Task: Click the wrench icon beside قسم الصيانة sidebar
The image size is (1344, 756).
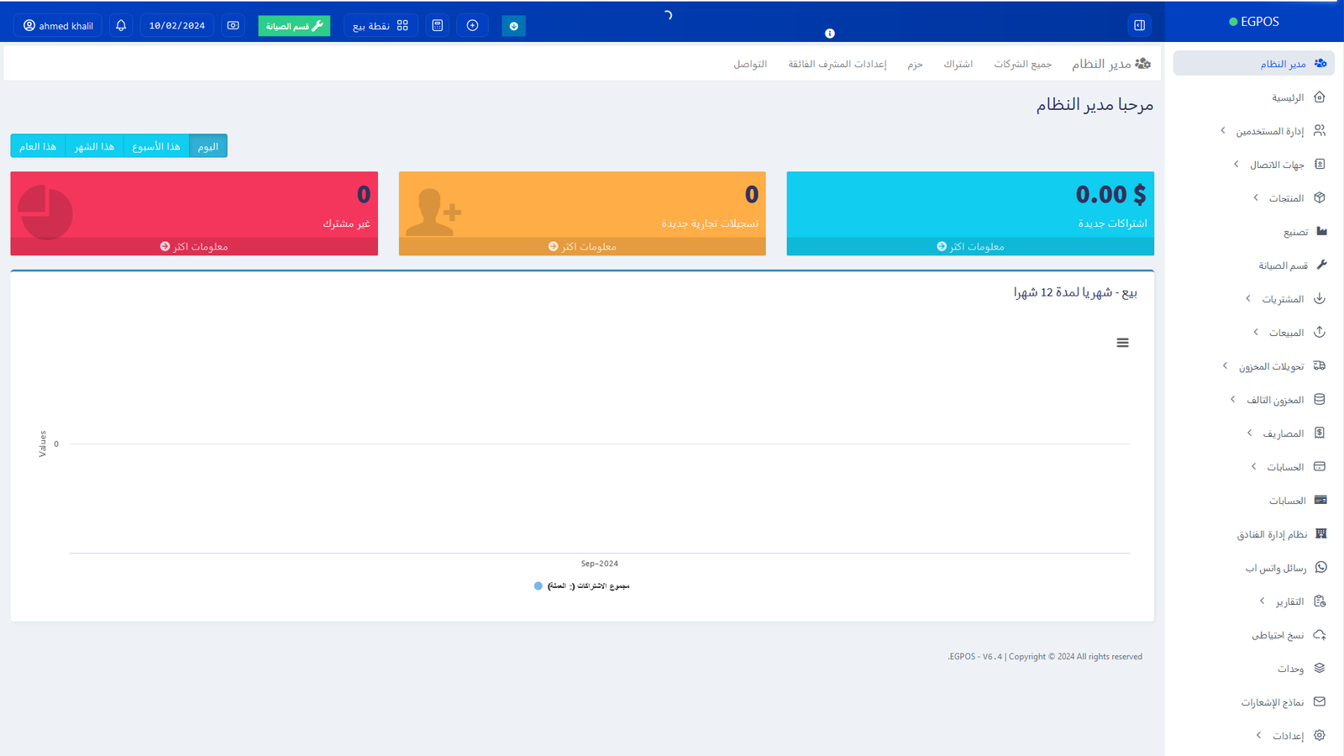Action: 1321,265
